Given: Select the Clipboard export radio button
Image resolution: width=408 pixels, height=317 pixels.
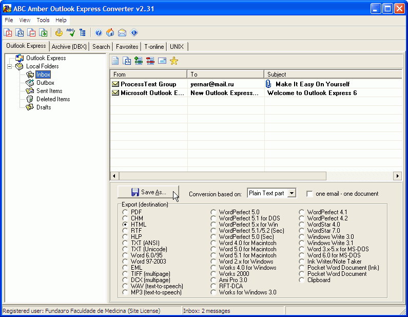Looking at the screenshot, I should click(302, 280).
